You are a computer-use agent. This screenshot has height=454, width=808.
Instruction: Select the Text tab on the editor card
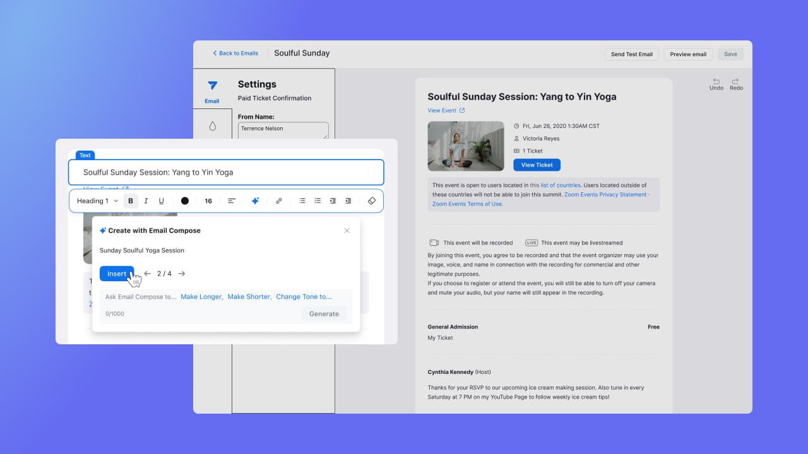pyautogui.click(x=85, y=155)
